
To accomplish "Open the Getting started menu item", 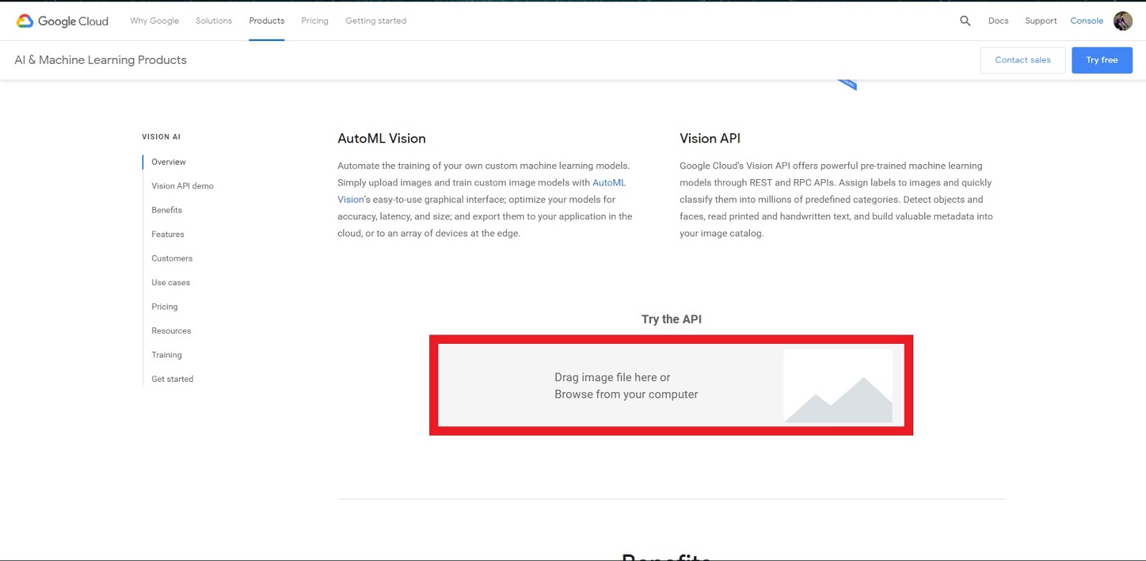I will coord(376,21).
